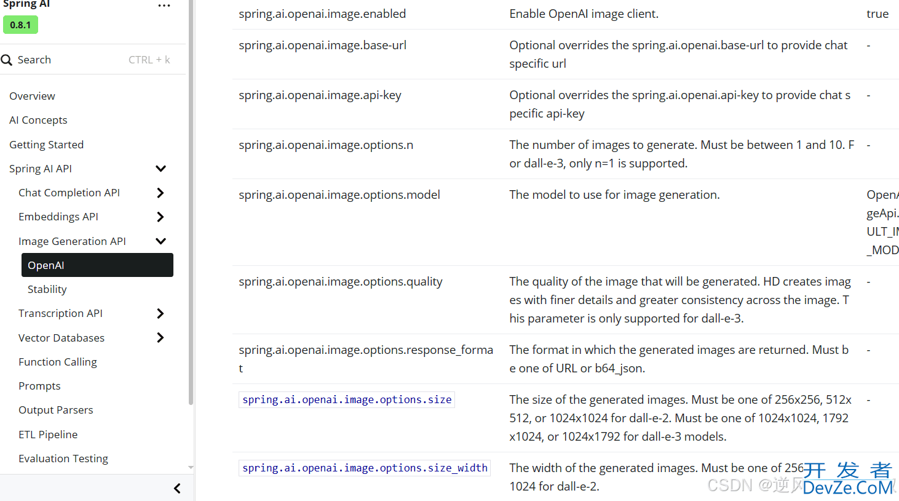
Task: Expand the Embeddings API chevron
Action: coord(160,217)
